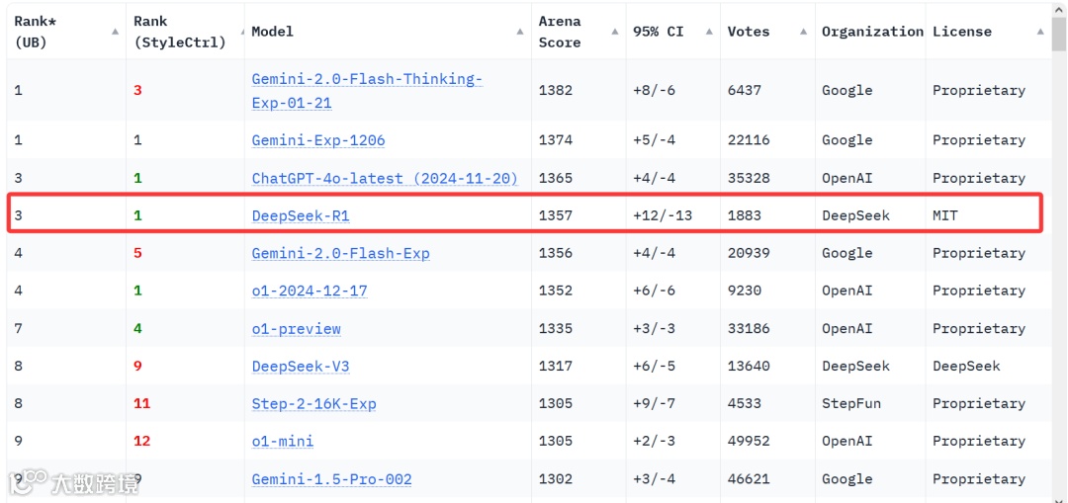The height and width of the screenshot is (503, 1068).
Task: Select the green StyleCtrl rank 4
Action: (137, 329)
